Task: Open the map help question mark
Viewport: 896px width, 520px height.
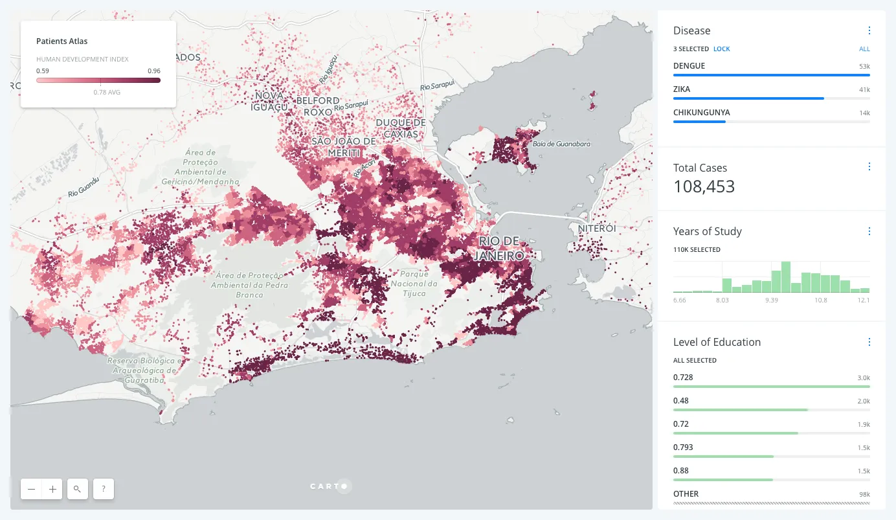Action: tap(103, 489)
